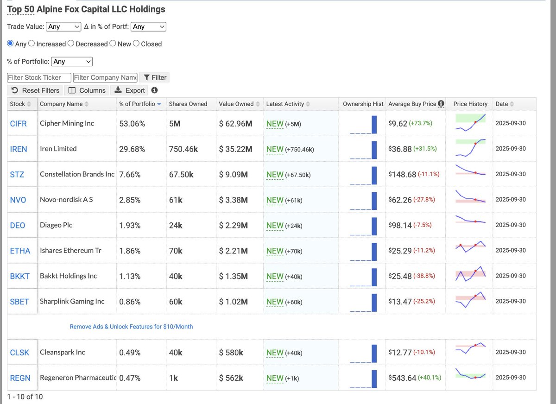Open the IREN ticker link

pos(19,149)
